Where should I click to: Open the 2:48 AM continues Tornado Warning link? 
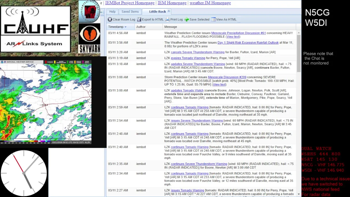pyautogui.click(x=190, y=134)
